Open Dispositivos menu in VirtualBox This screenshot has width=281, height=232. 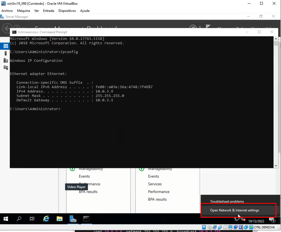[x=67, y=11]
